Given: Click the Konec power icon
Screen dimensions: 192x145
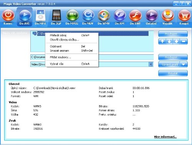Looking at the screenshot, I should point(8,15).
